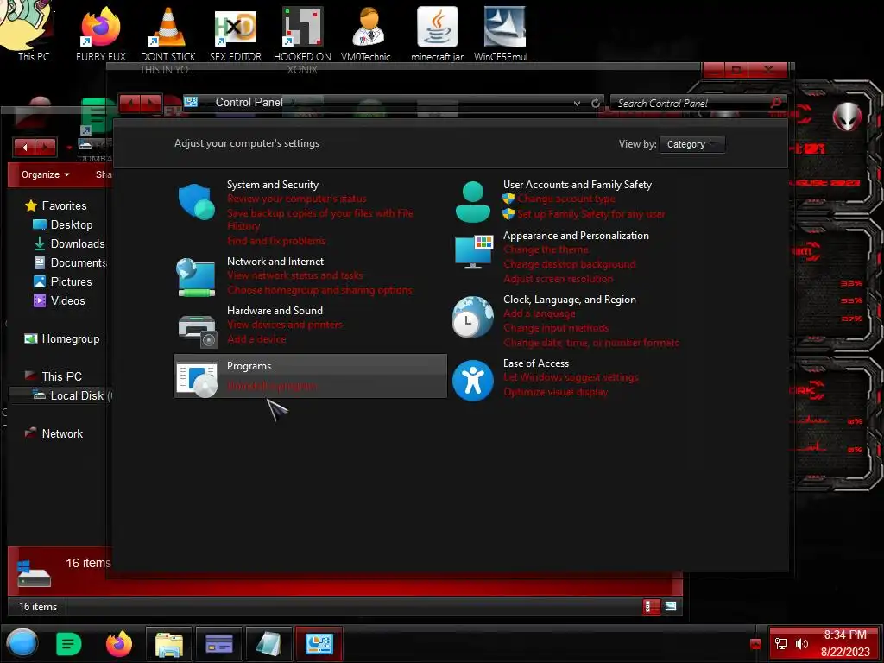884x663 pixels.
Task: Open User Accounts person icon
Action: (472, 202)
